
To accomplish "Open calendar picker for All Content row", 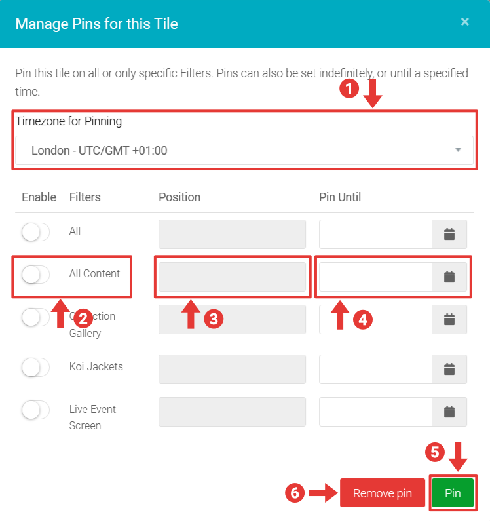I will pos(449,277).
